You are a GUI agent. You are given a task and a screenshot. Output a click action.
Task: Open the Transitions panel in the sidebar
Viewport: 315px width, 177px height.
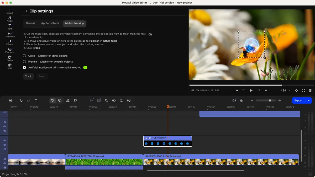[10, 35]
